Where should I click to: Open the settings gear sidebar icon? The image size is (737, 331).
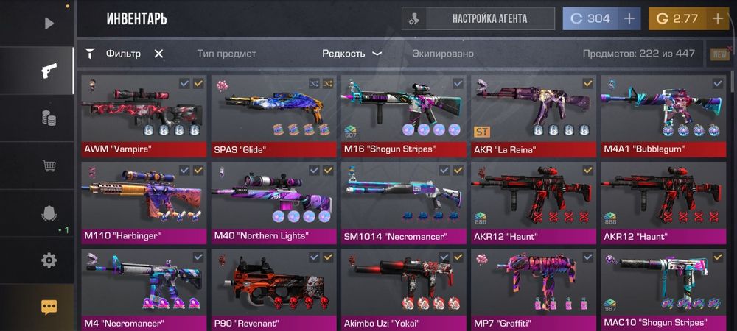49,260
